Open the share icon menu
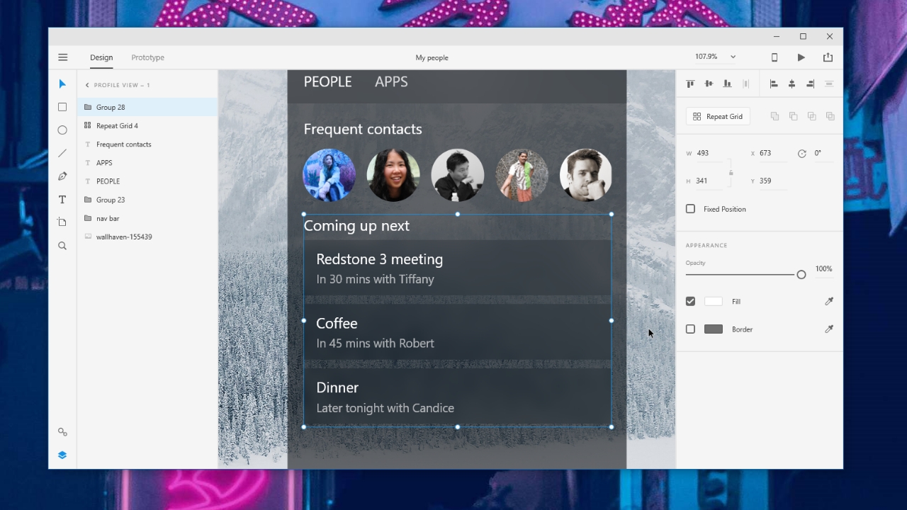This screenshot has height=510, width=907. [828, 57]
